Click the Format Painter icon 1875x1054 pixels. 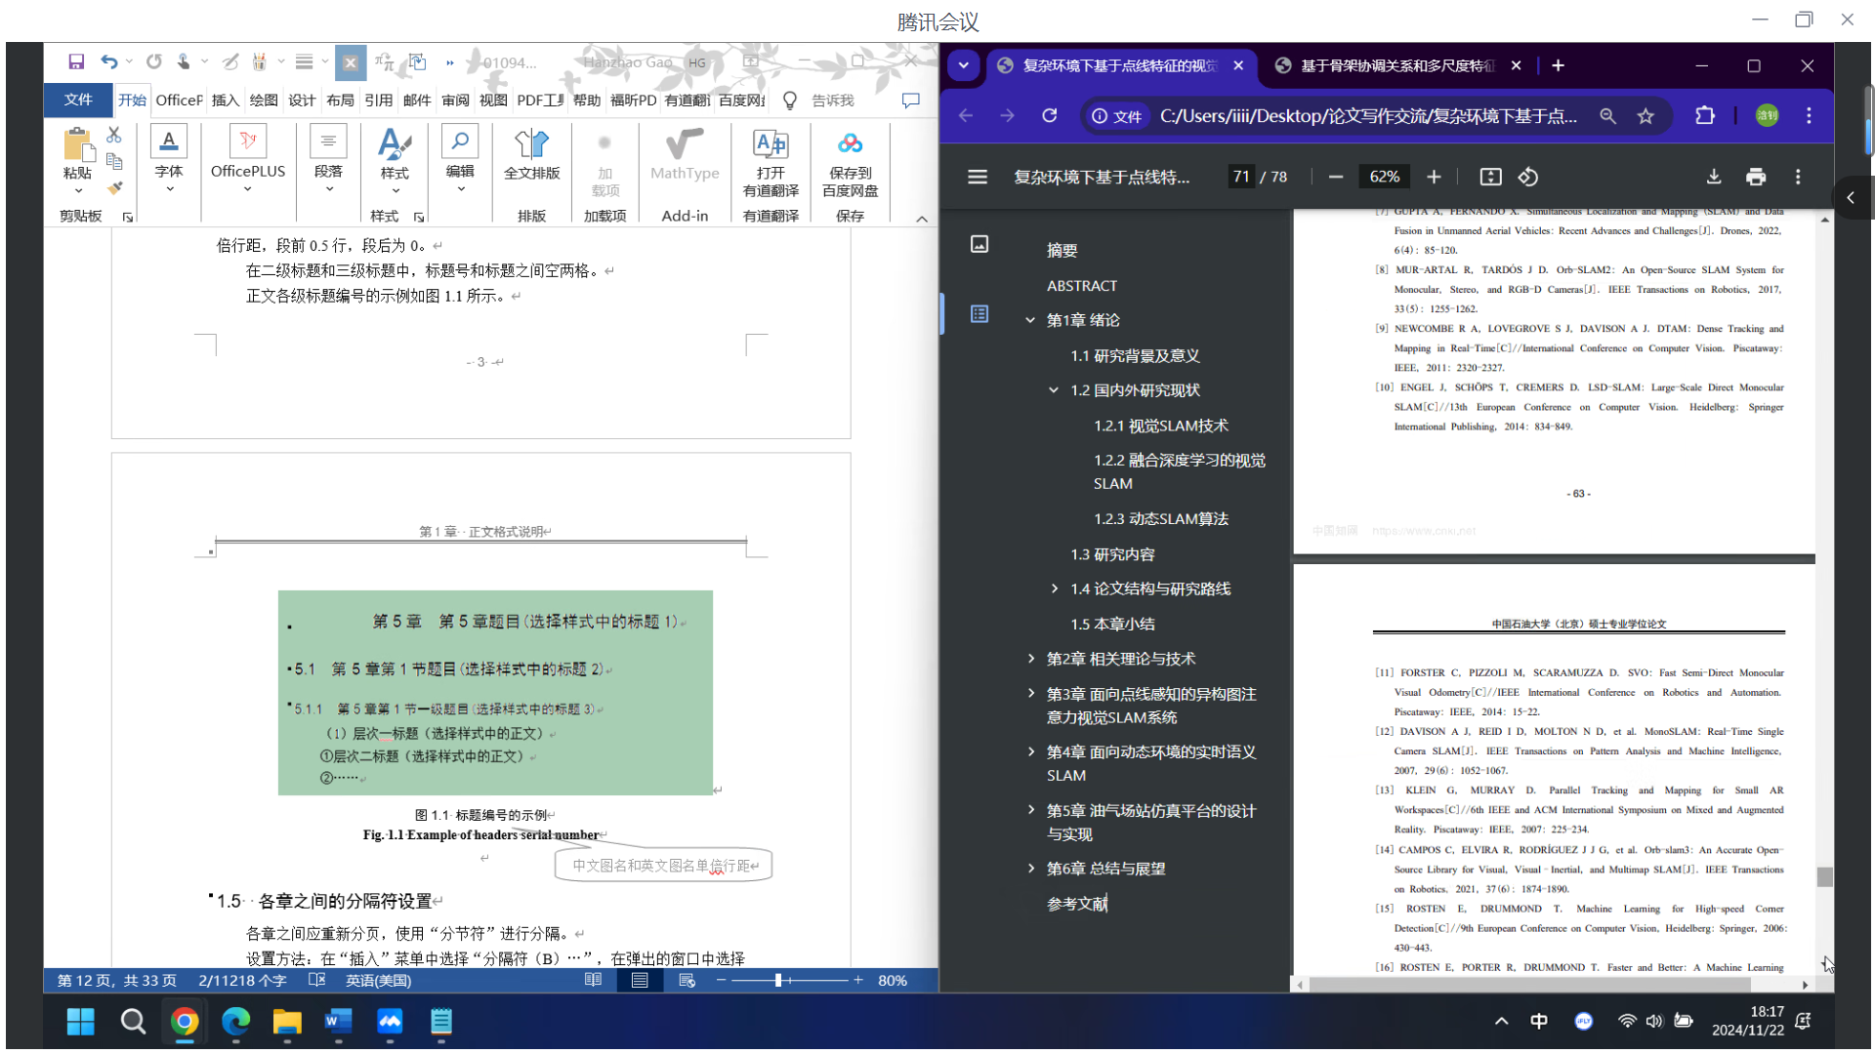(x=115, y=188)
